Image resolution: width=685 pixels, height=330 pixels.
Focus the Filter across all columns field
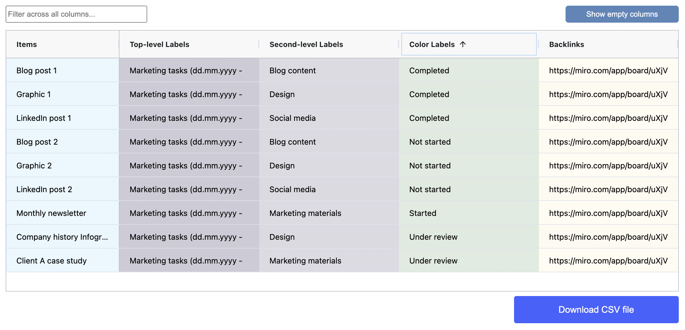pos(76,14)
